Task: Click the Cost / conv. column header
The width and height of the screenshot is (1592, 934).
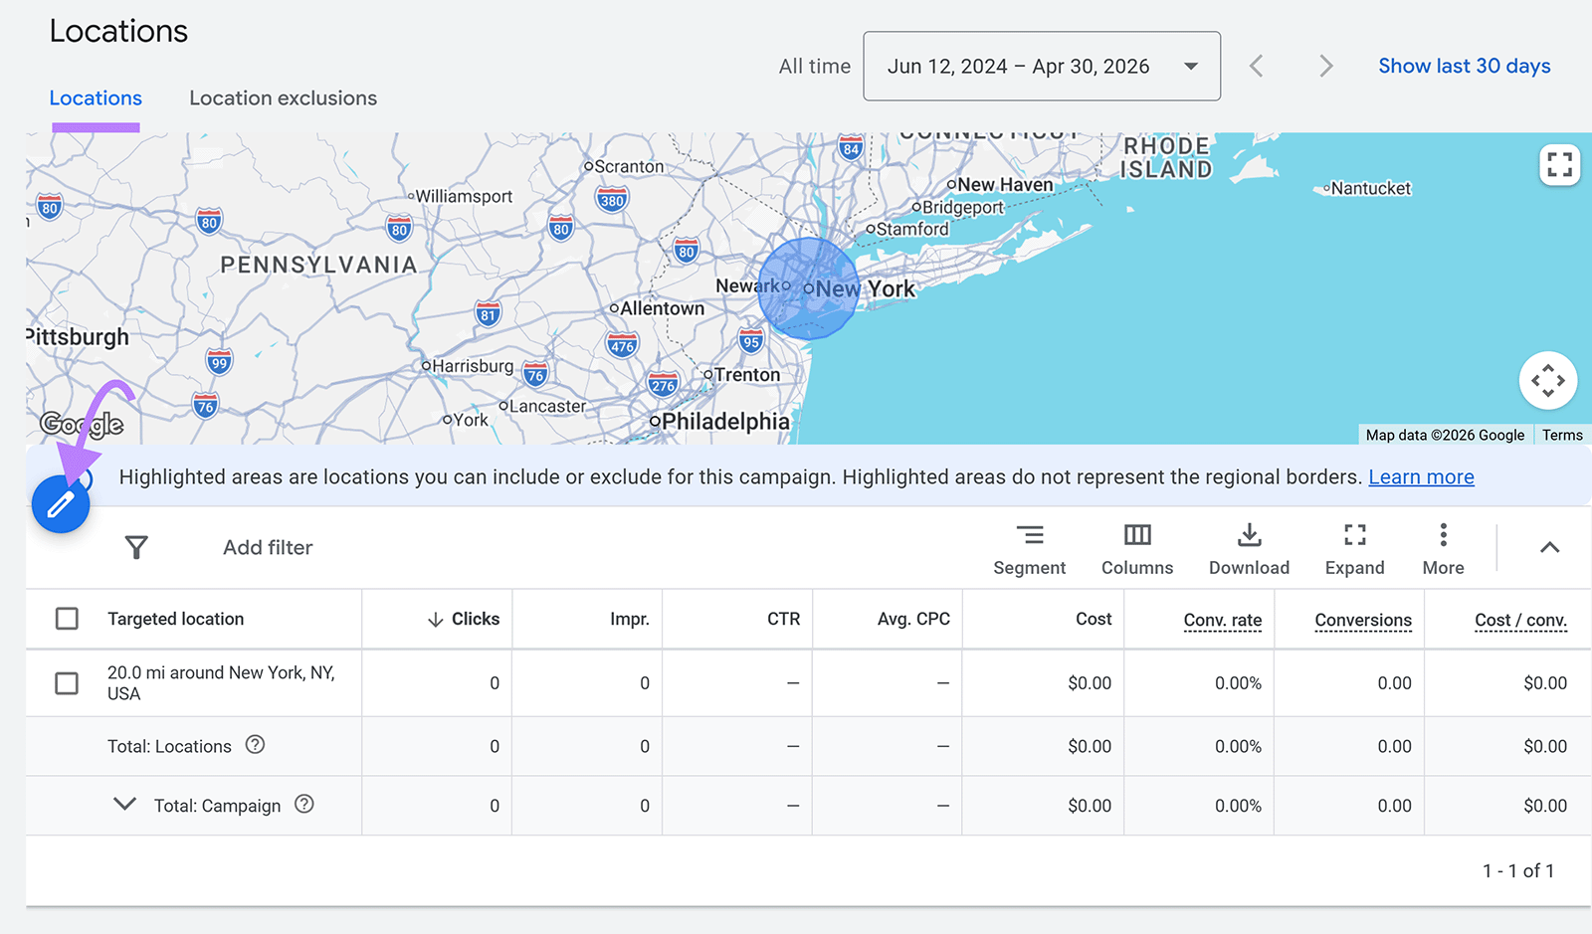Action: (1520, 620)
